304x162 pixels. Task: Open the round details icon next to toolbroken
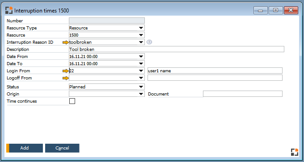point(149,42)
